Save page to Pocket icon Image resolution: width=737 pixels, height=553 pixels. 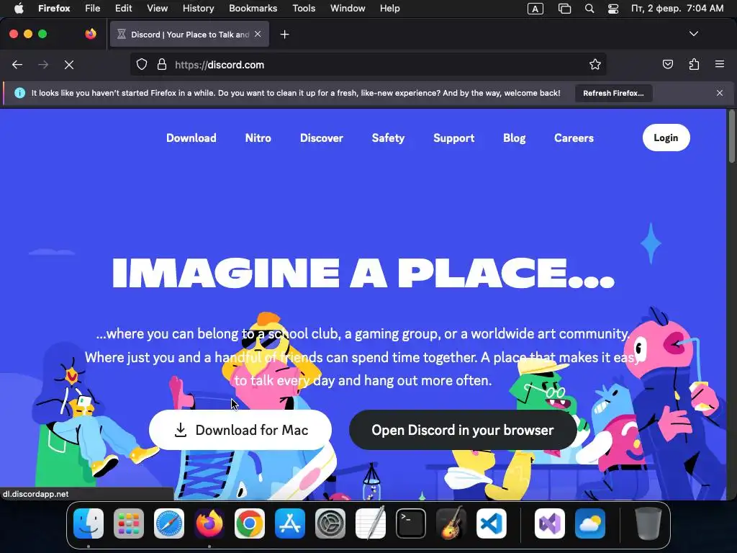[x=667, y=64]
